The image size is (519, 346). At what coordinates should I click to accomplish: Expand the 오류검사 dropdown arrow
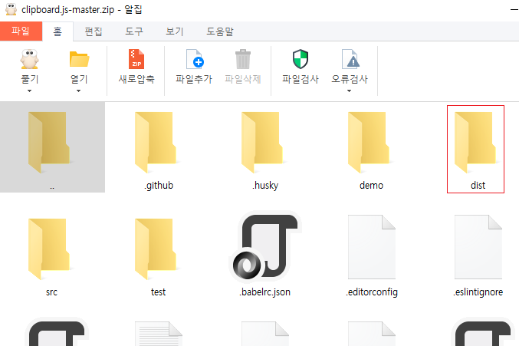(350, 91)
